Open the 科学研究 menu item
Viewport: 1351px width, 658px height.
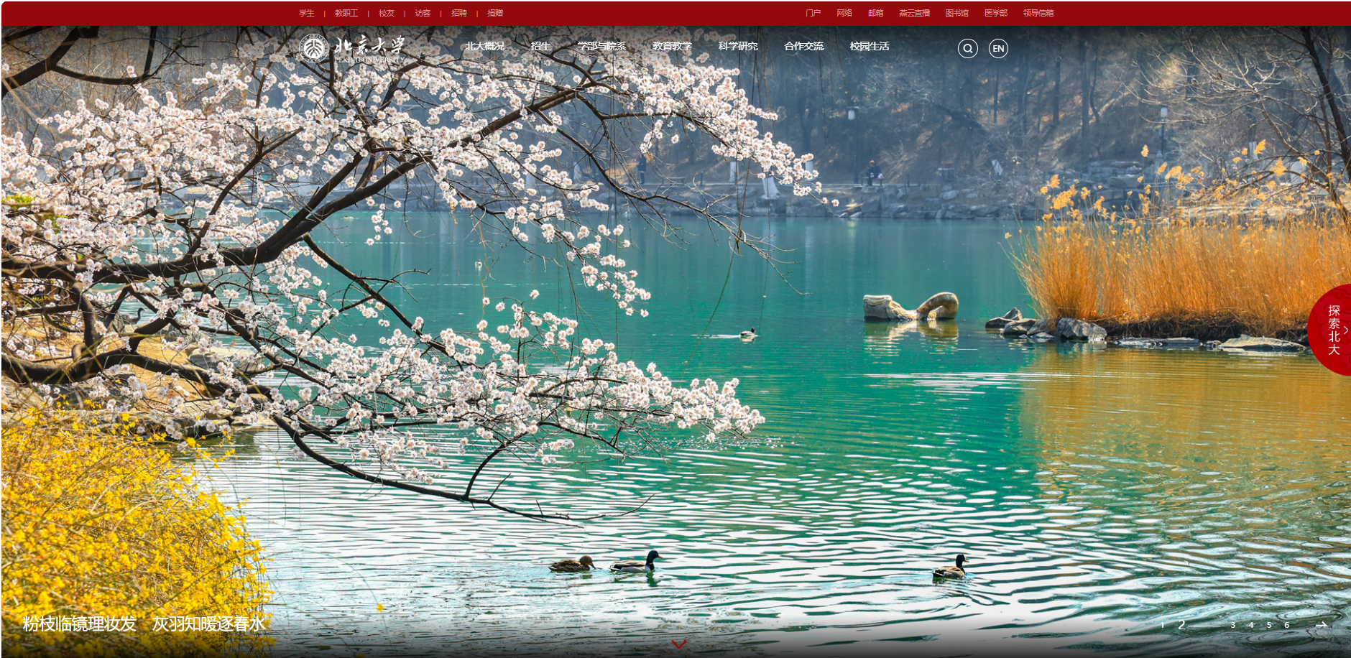[x=738, y=46]
